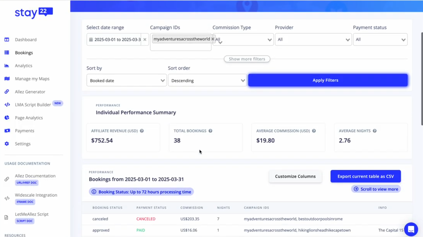Click the Manage my Maps icon

[x=7, y=79]
